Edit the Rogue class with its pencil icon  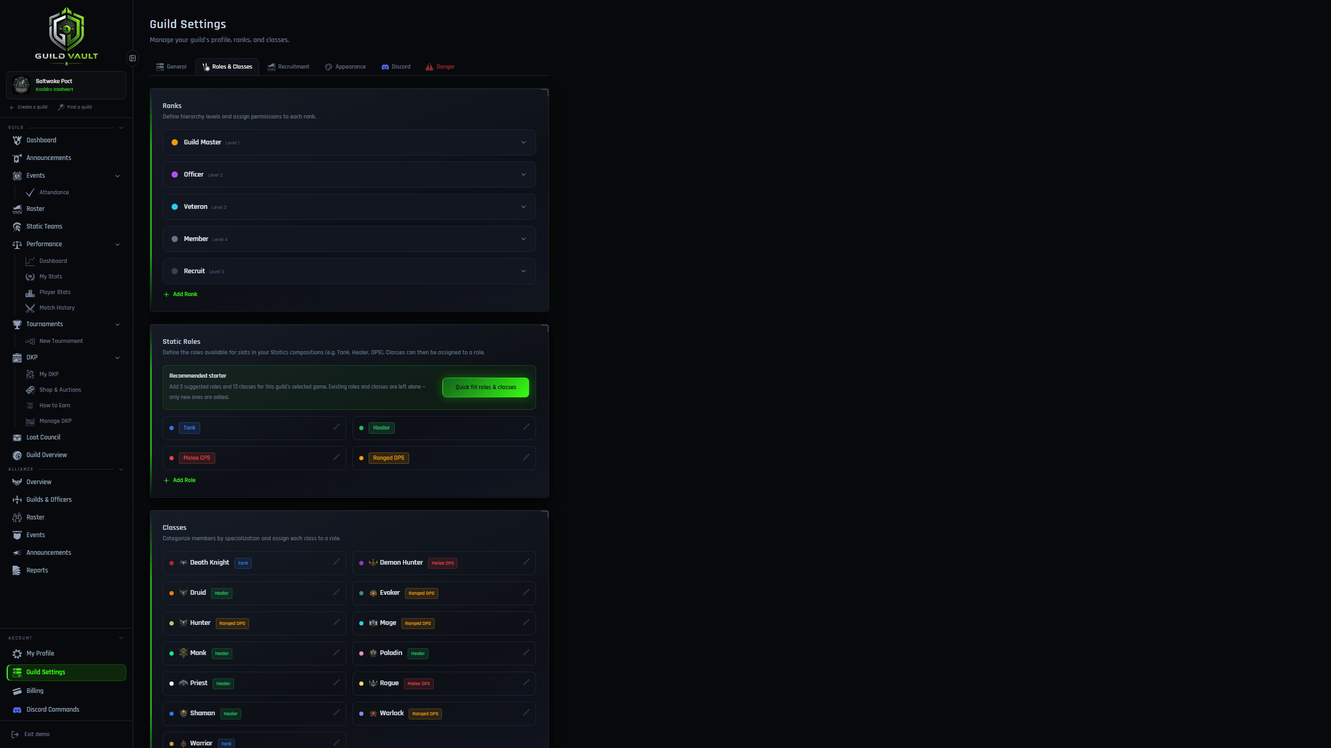[526, 683]
